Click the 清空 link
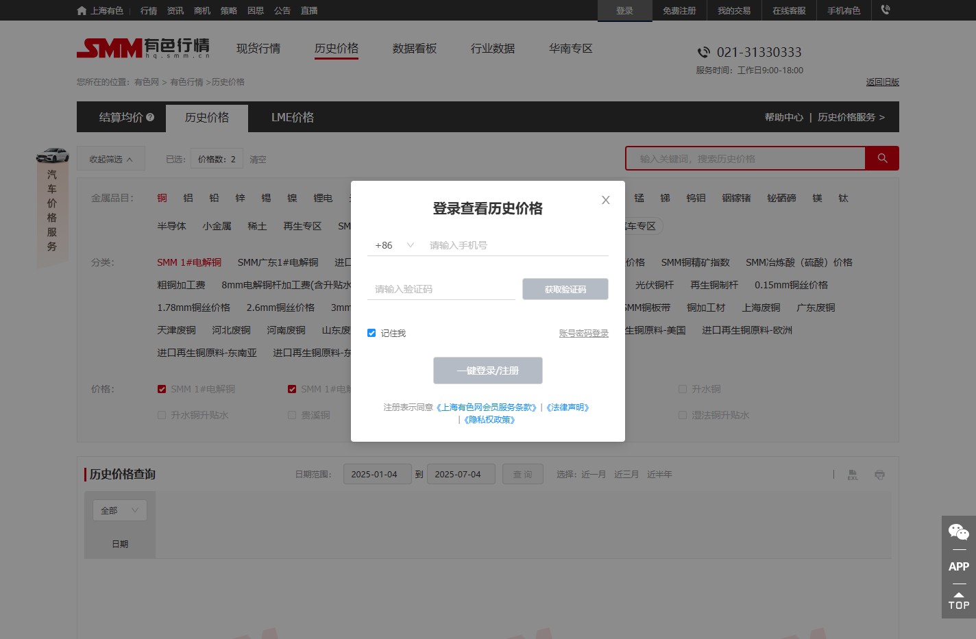The width and height of the screenshot is (976, 639). coord(258,160)
